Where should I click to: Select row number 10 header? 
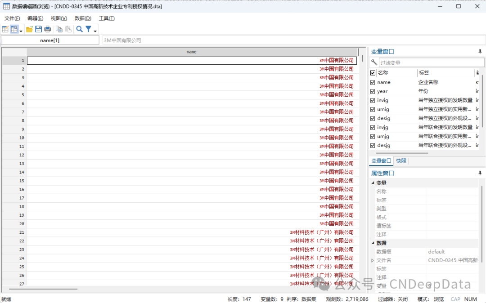(14, 138)
